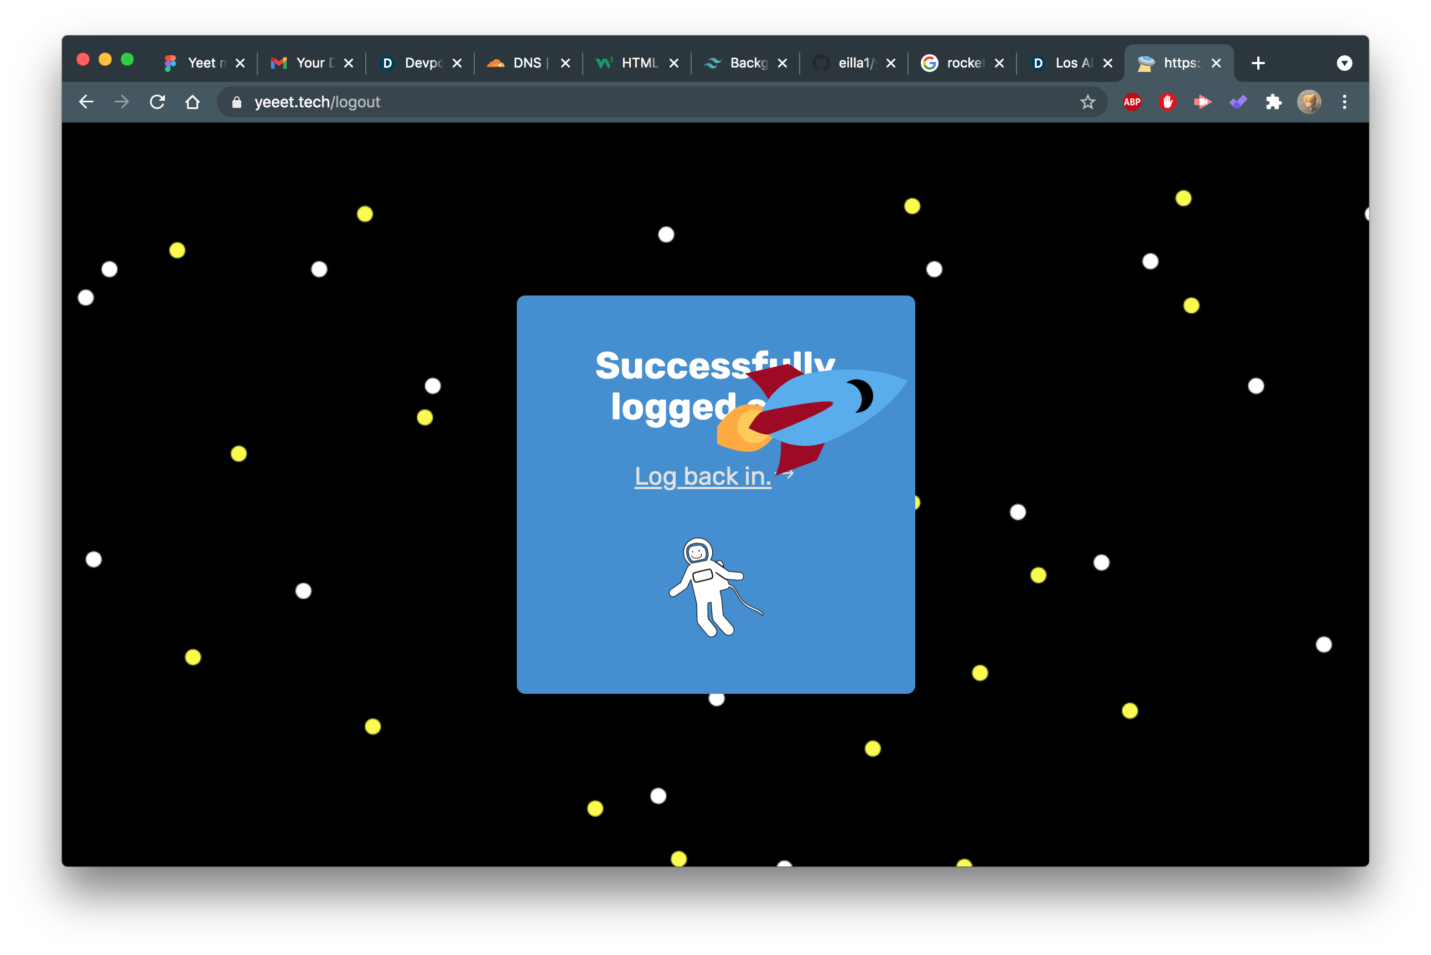Open the Adblock Plus (ABP) extension
Viewport: 1431px width, 955px height.
[x=1132, y=102]
